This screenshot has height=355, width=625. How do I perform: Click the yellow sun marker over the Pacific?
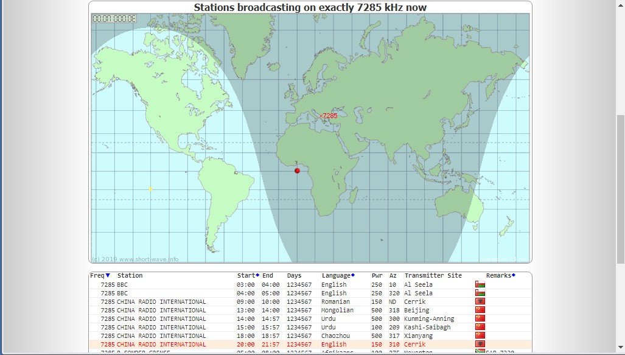click(x=150, y=189)
